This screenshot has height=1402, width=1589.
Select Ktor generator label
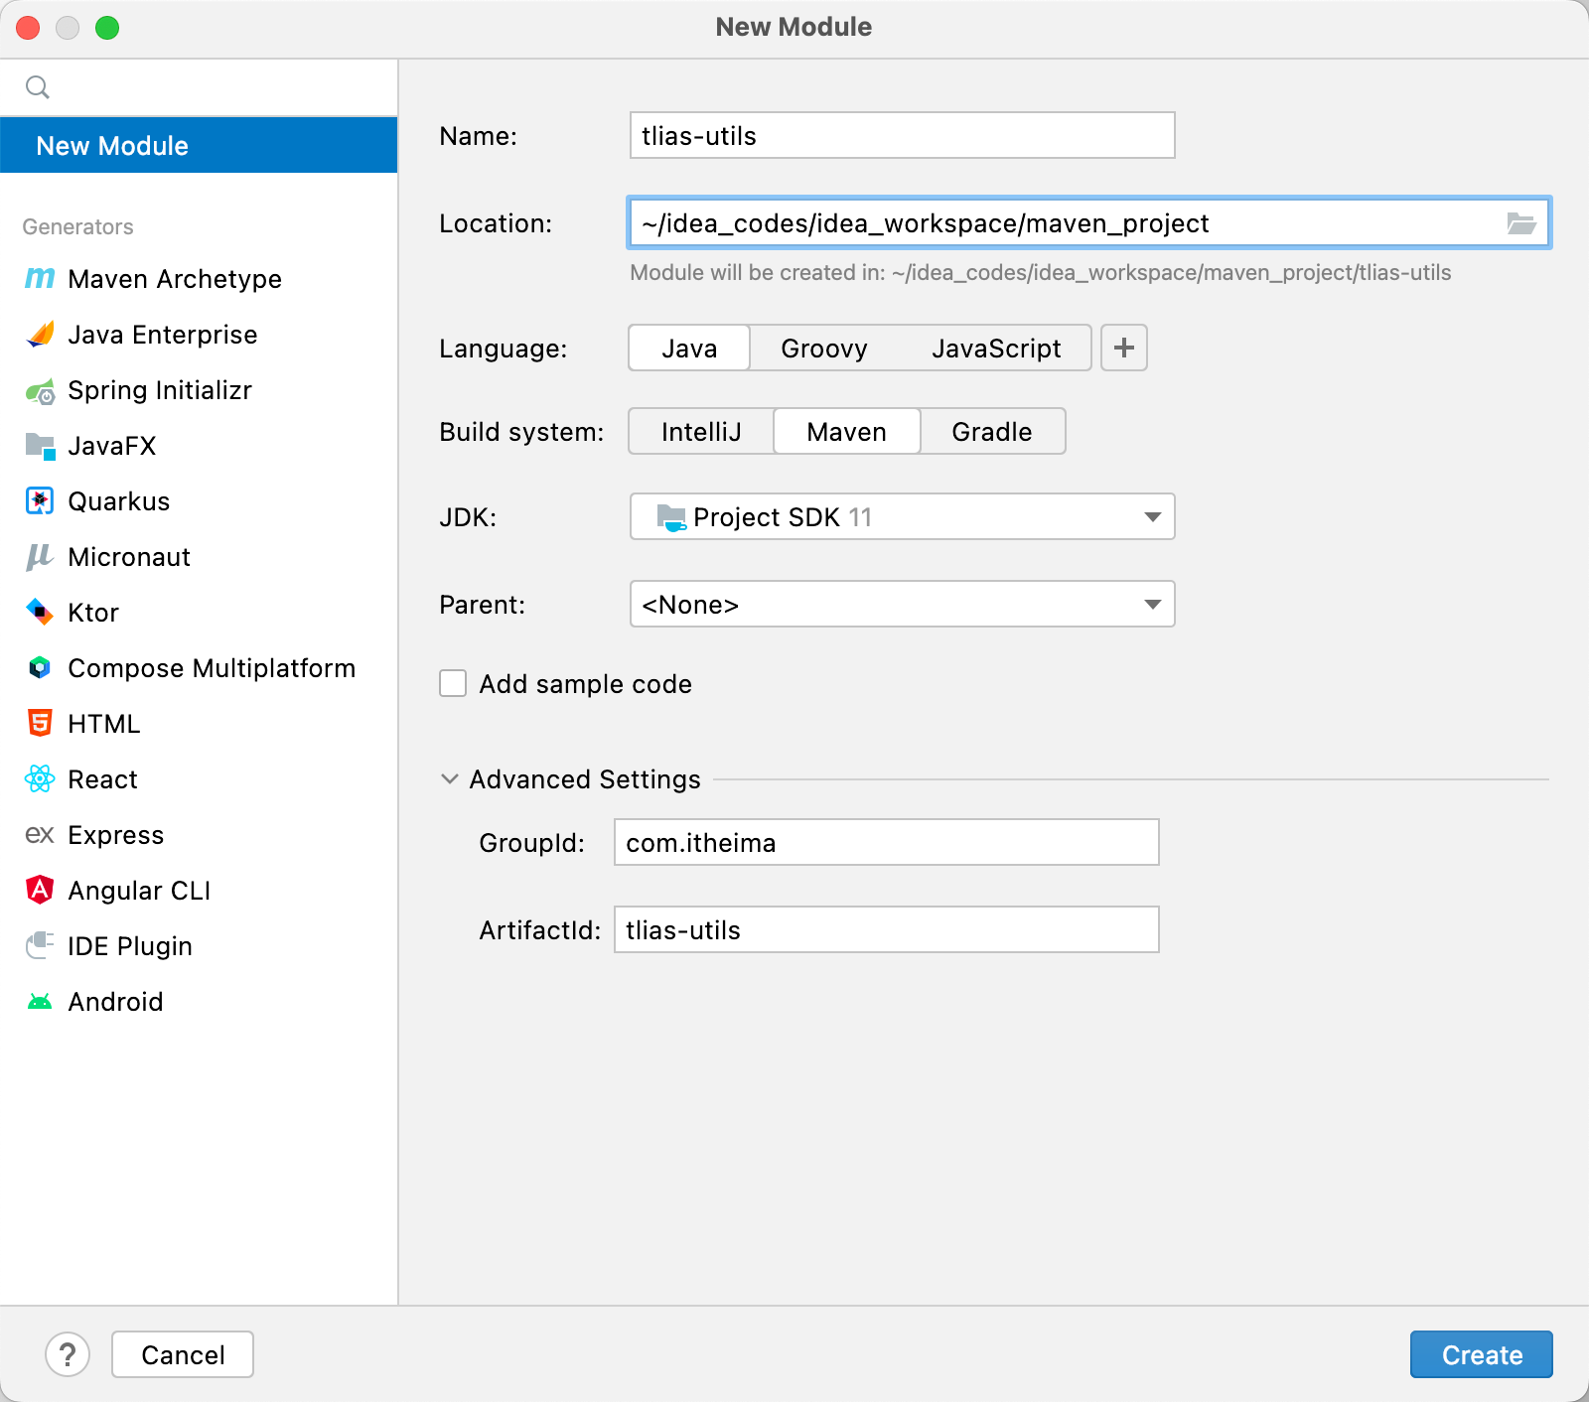point(93,613)
